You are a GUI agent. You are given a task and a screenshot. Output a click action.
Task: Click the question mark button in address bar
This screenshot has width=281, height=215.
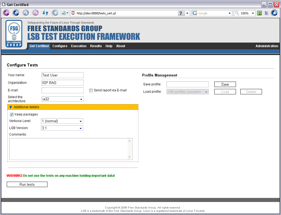click(181, 13)
